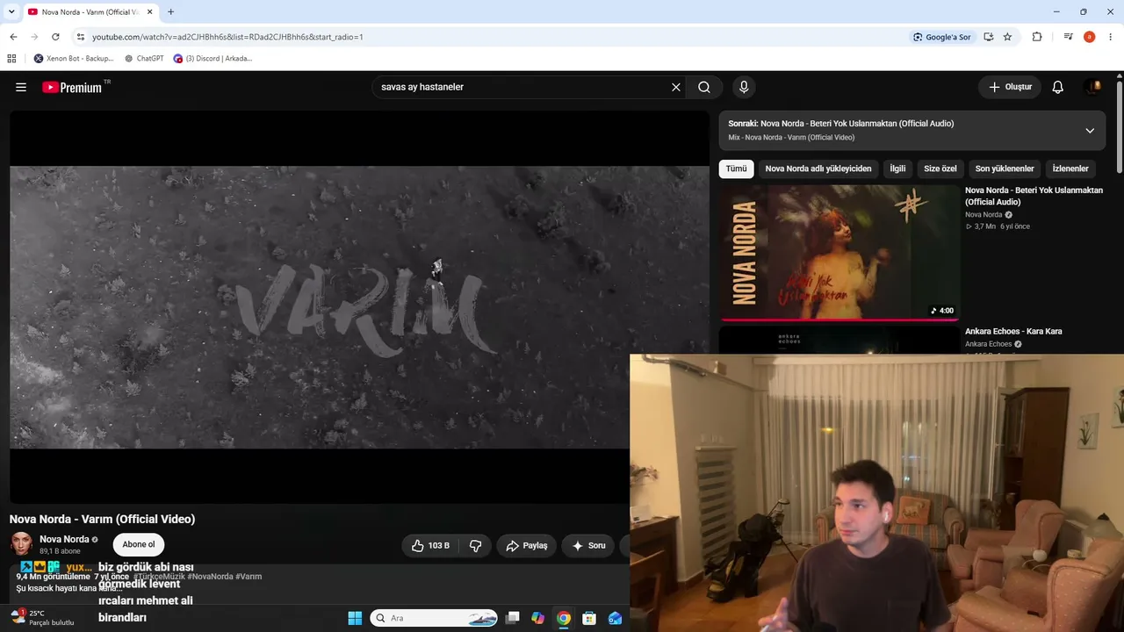The width and height of the screenshot is (1124, 632).
Task: Open the Soru ask button
Action: (x=588, y=545)
